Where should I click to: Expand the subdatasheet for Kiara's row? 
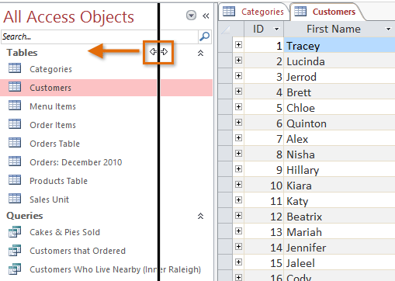[x=238, y=185]
